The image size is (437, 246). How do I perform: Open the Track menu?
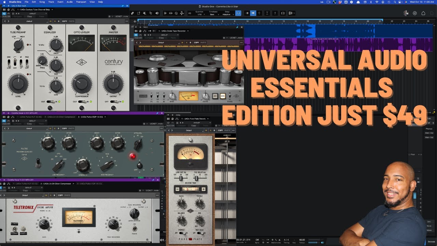[x=51, y=2]
